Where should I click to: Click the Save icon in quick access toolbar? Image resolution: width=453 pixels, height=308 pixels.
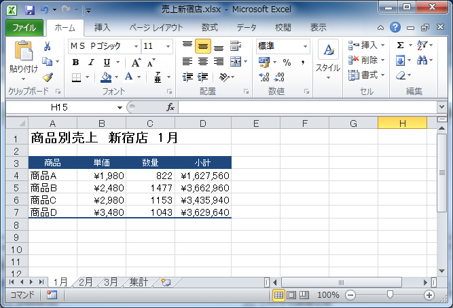29,11
